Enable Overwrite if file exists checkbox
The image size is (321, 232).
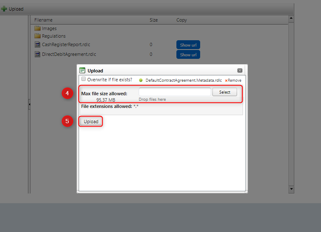[84, 79]
